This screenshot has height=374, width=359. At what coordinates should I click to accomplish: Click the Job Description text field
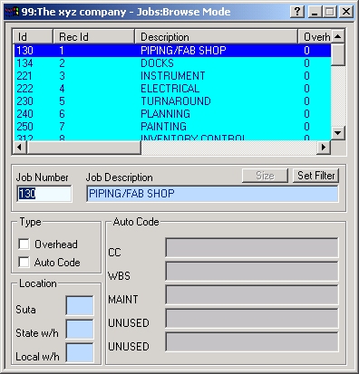tap(212, 194)
